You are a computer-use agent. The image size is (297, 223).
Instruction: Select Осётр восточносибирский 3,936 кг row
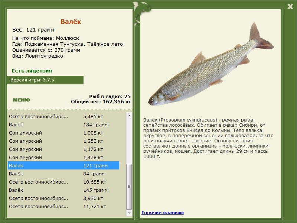click(x=63, y=198)
